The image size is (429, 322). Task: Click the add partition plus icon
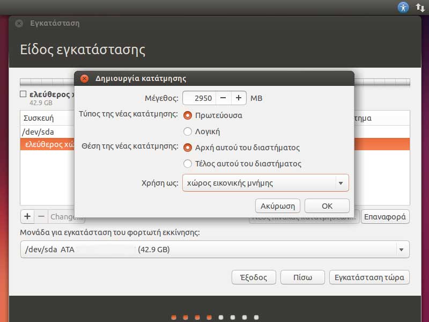[27, 217]
